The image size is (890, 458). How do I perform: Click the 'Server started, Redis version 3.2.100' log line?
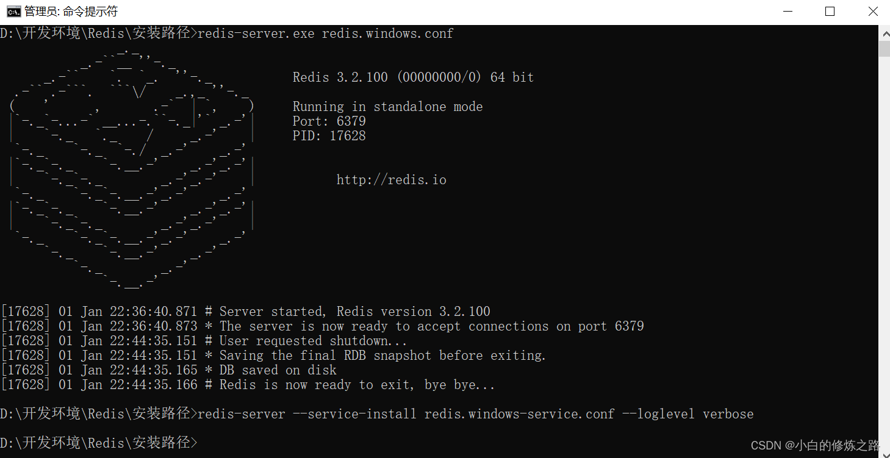[246, 312]
